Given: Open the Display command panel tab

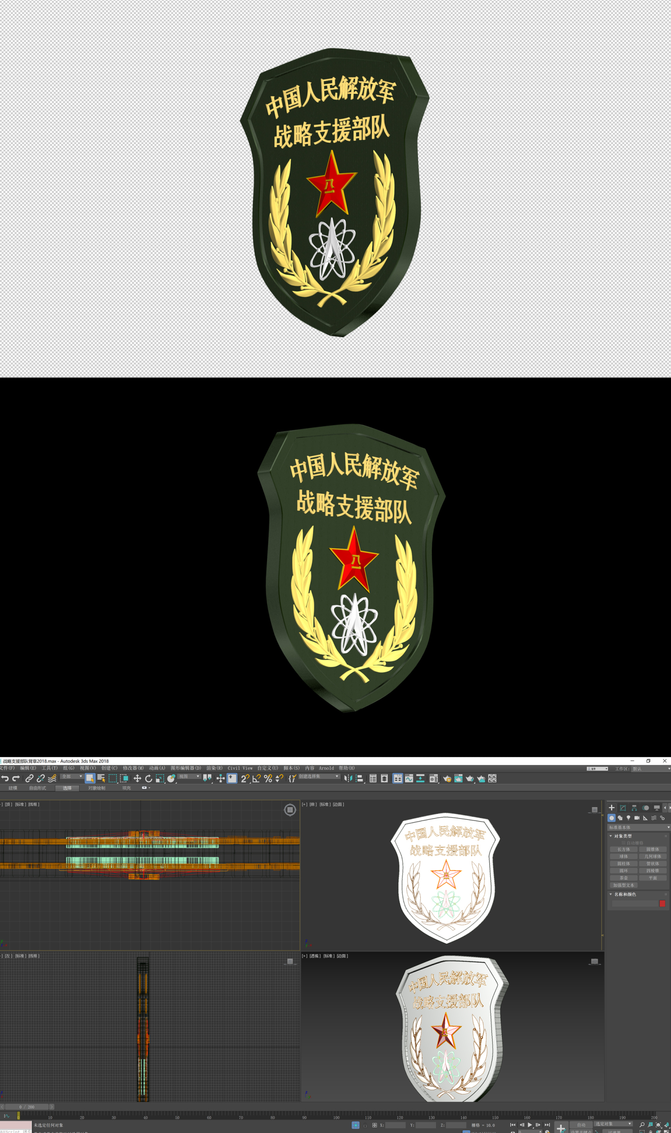Looking at the screenshot, I should pyautogui.click(x=657, y=808).
